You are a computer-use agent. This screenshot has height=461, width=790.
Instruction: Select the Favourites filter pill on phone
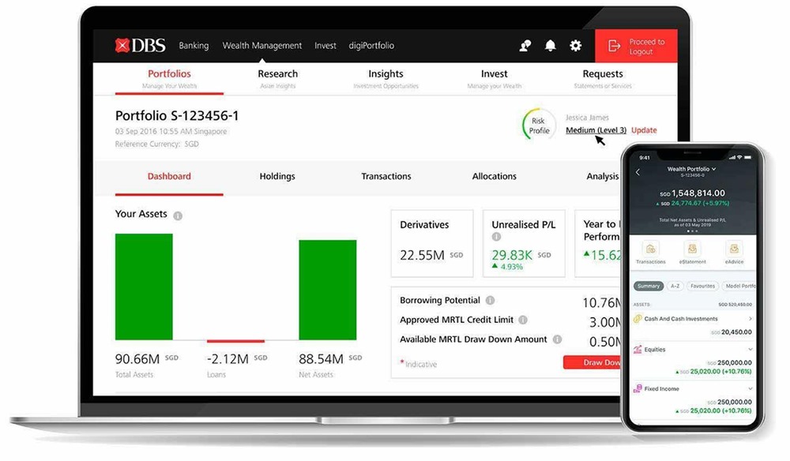coord(702,286)
